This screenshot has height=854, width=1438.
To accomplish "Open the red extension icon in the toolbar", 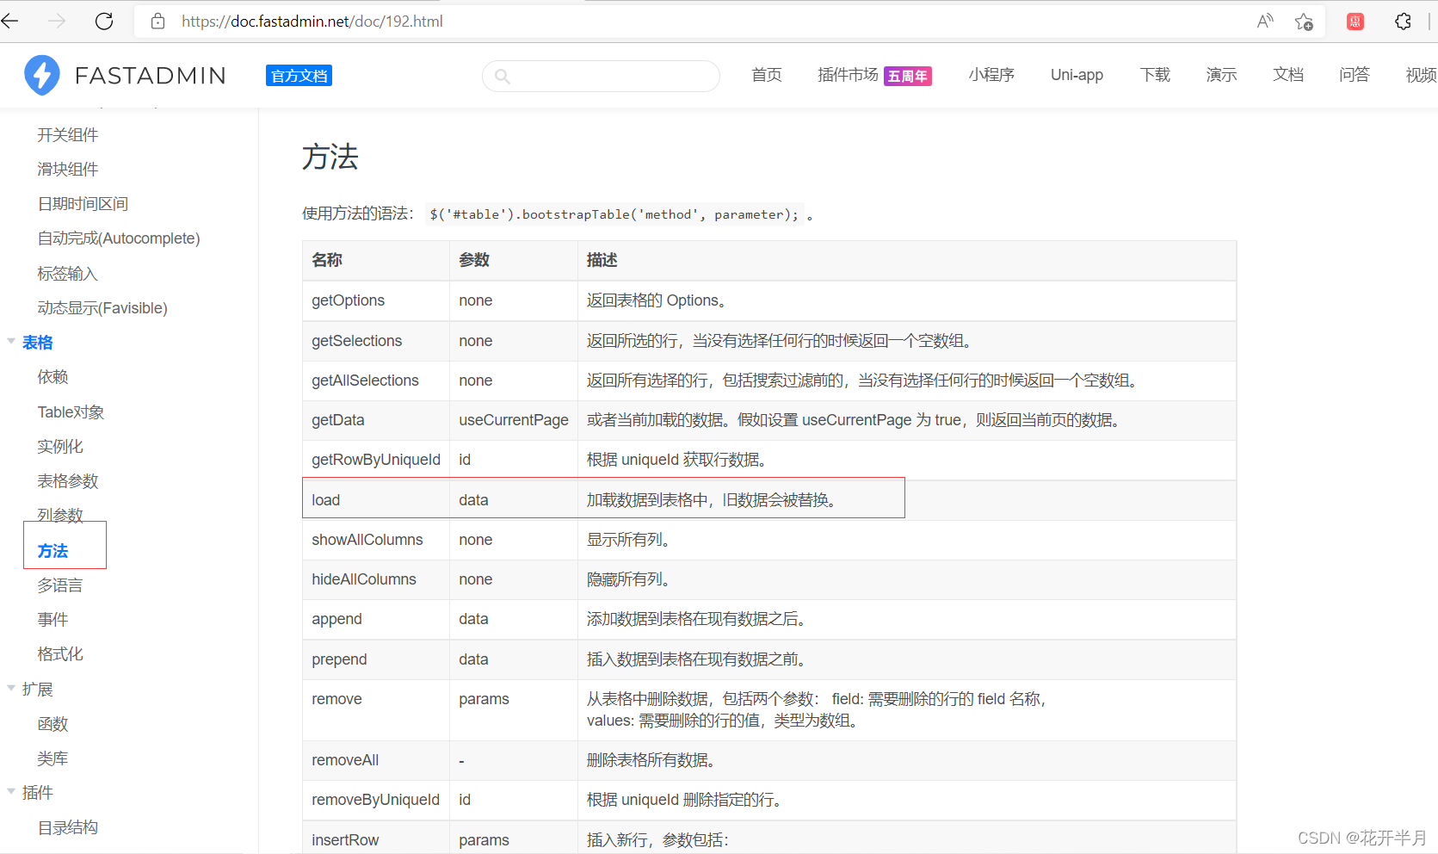I will 1354,21.
